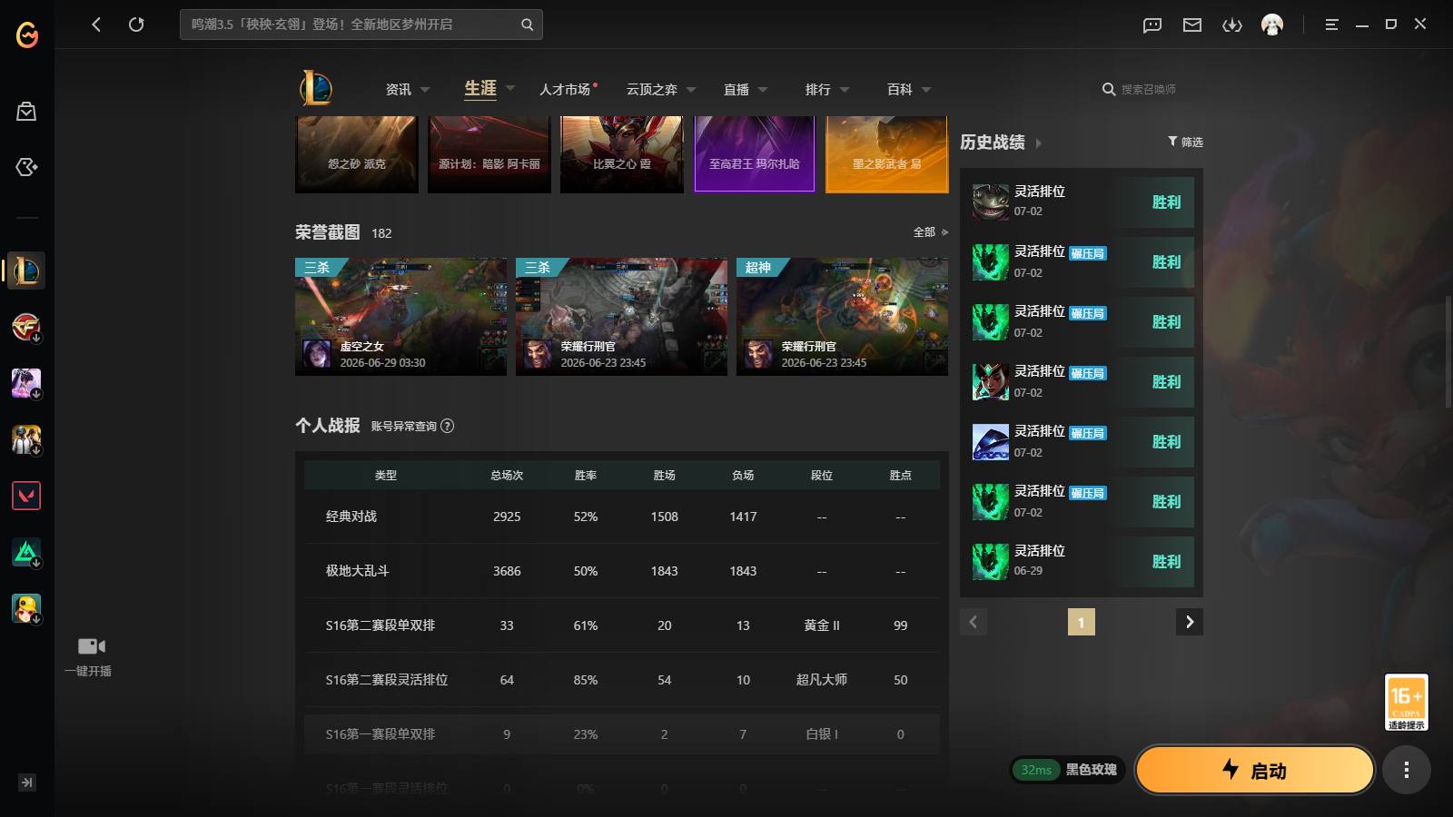
Task: Open the account anomaly help question mark
Action: point(448,426)
